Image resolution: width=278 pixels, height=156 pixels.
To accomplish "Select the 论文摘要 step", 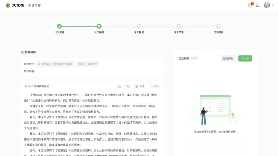I will 99,26.
